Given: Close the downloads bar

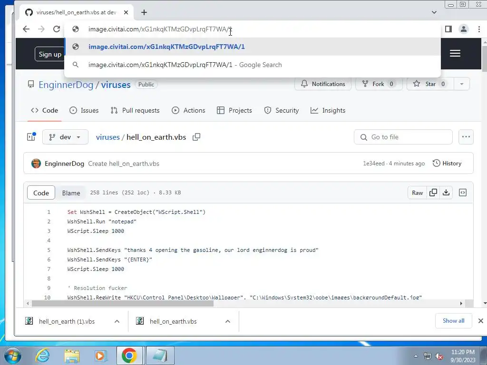Looking at the screenshot, I should click(x=480, y=321).
